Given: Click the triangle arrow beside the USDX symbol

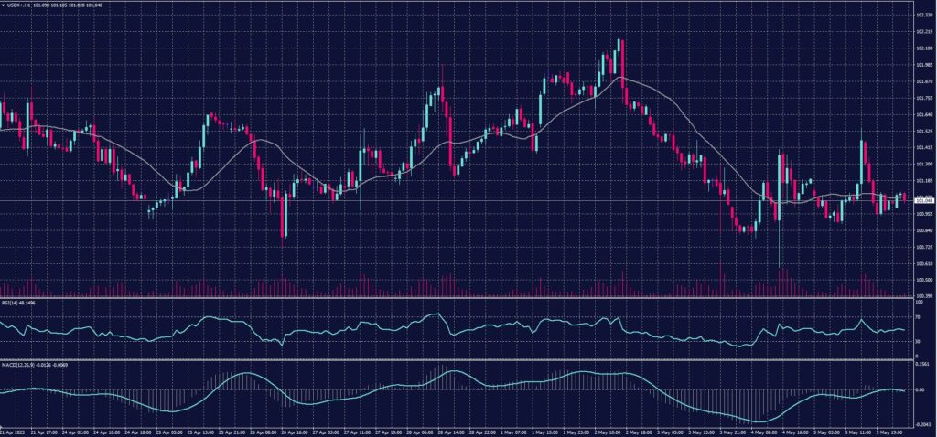Looking at the screenshot, I should coord(4,5).
